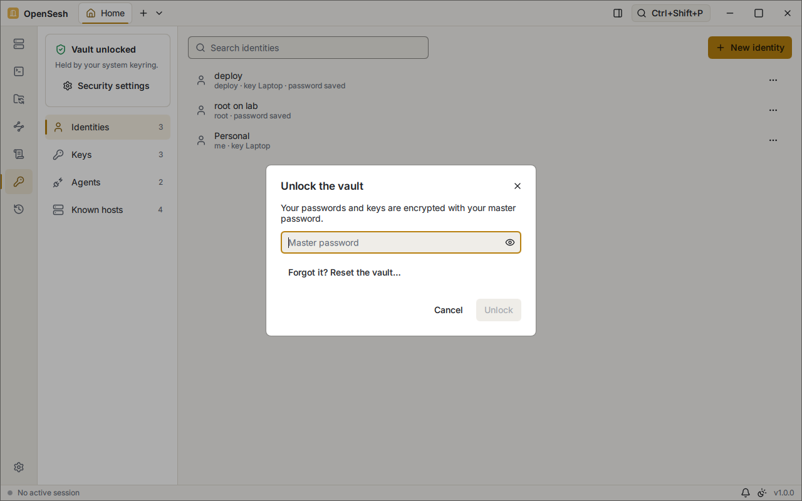Open the terminal icon in left rail

click(x=19, y=71)
